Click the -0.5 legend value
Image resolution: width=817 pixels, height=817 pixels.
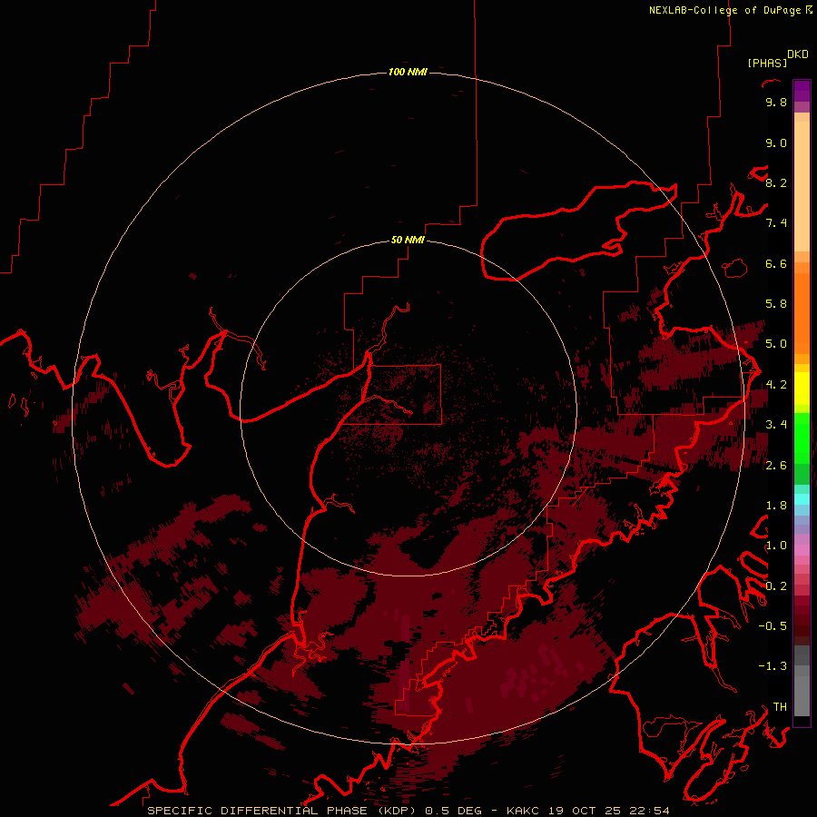tap(773, 626)
